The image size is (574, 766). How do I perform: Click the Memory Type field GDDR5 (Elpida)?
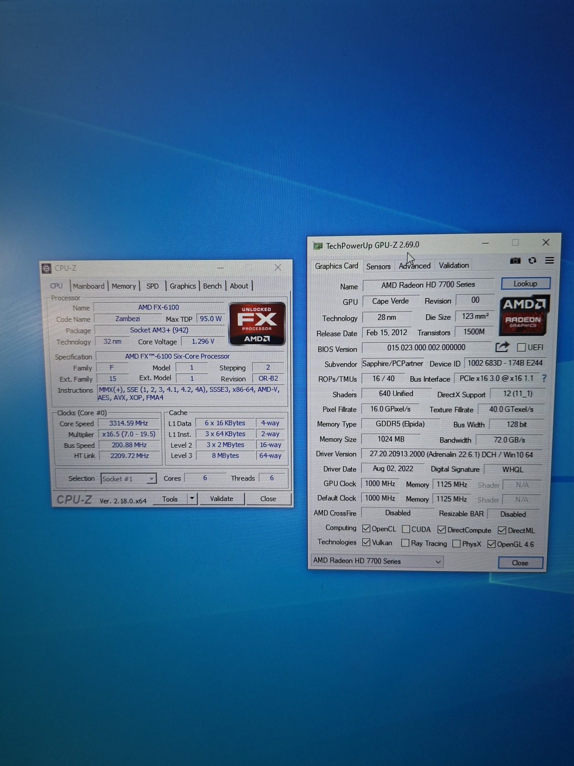pos(400,424)
